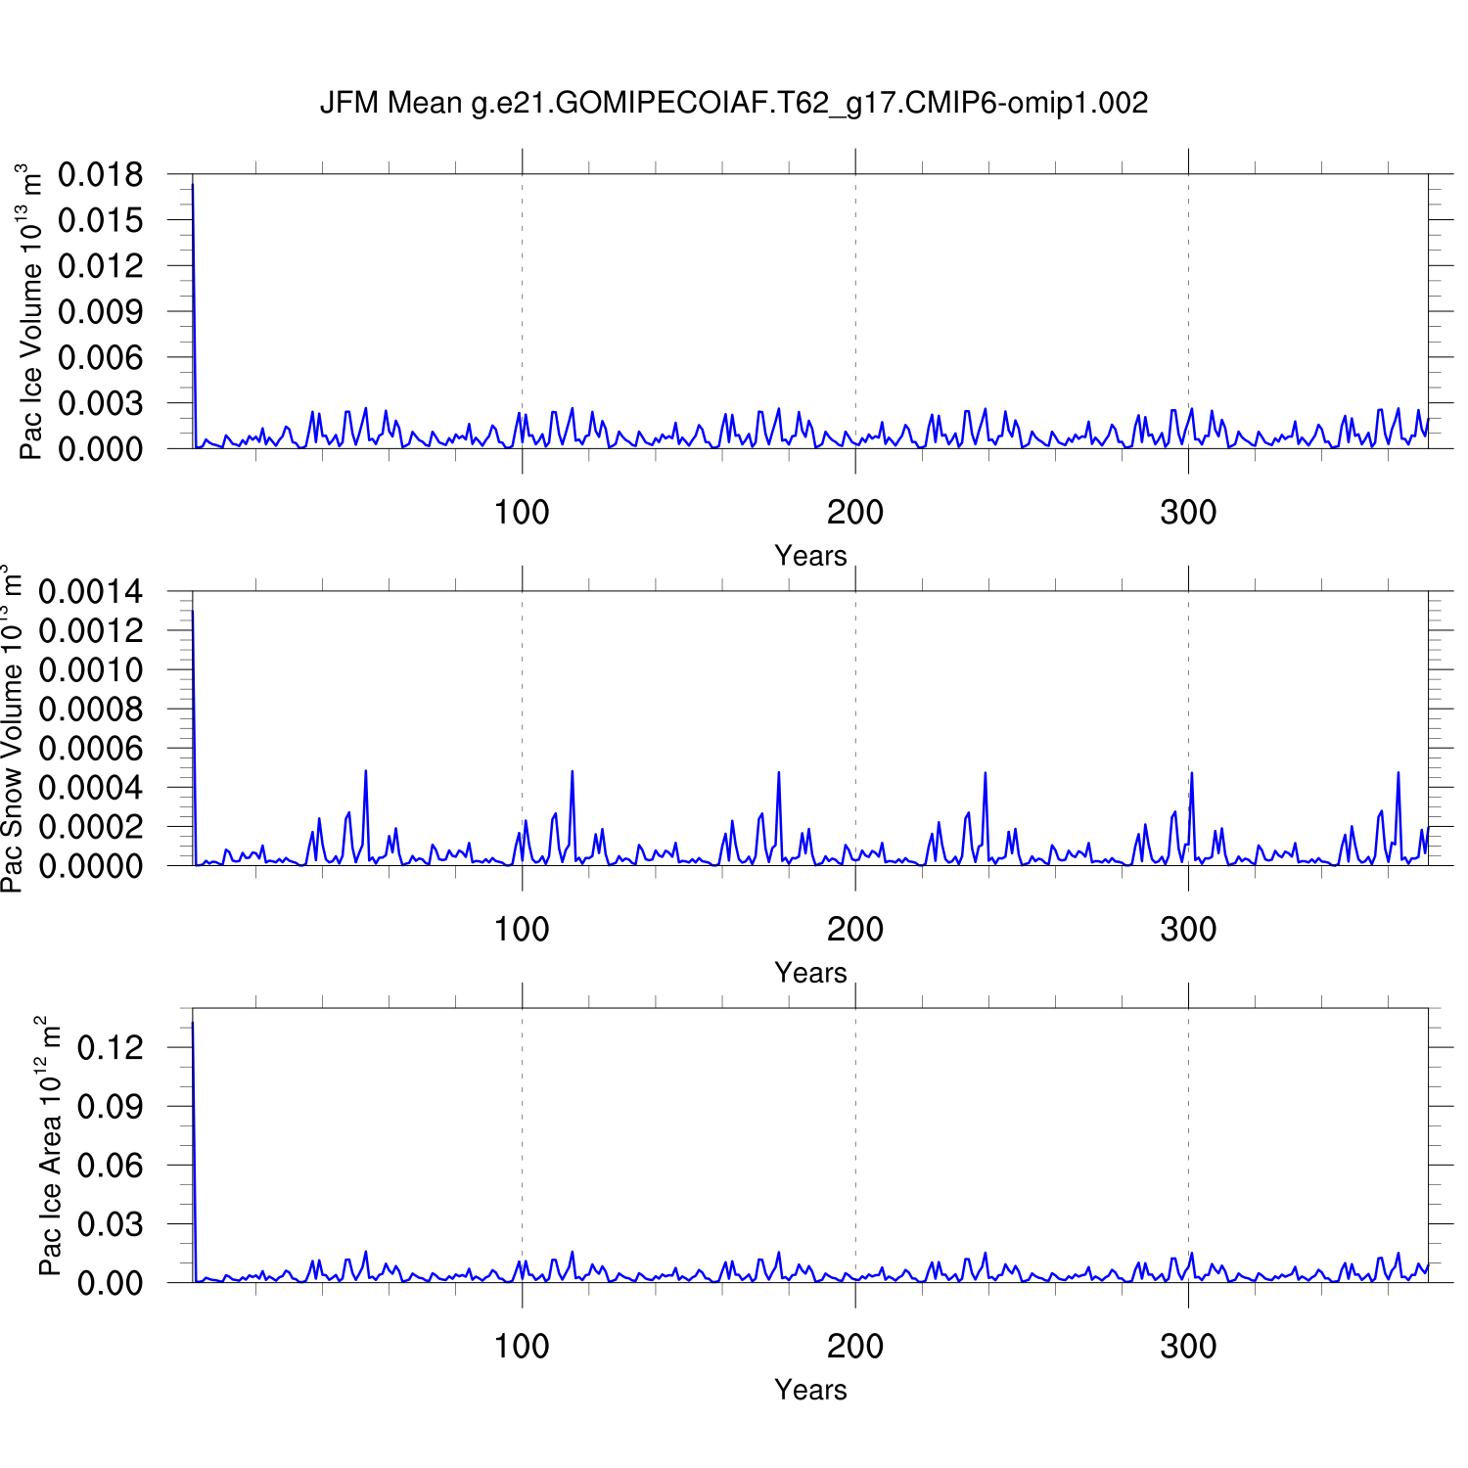Click the 0.0014 tick label on snow volume axis
Screen dimensions: 1468x1468
(90, 592)
